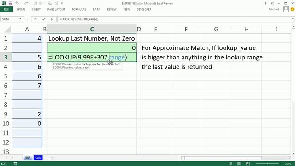Select column A header
This screenshot has height=166, width=295.
point(27,29)
